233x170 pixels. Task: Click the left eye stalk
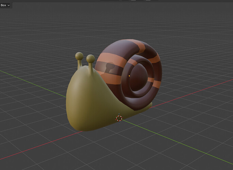pos(80,65)
